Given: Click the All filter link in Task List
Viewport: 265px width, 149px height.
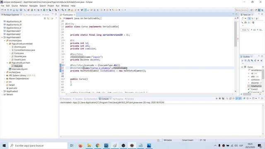Looking at the screenshot, I should 254,30.
